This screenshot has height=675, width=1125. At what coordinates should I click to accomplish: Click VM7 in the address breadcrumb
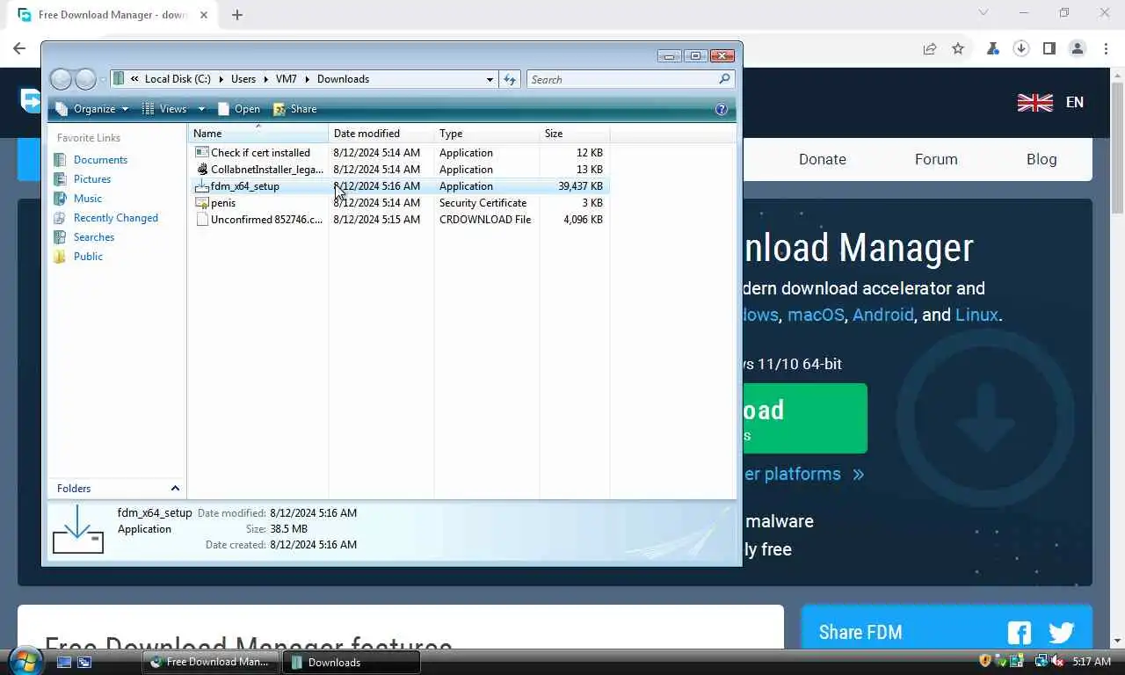tap(287, 79)
